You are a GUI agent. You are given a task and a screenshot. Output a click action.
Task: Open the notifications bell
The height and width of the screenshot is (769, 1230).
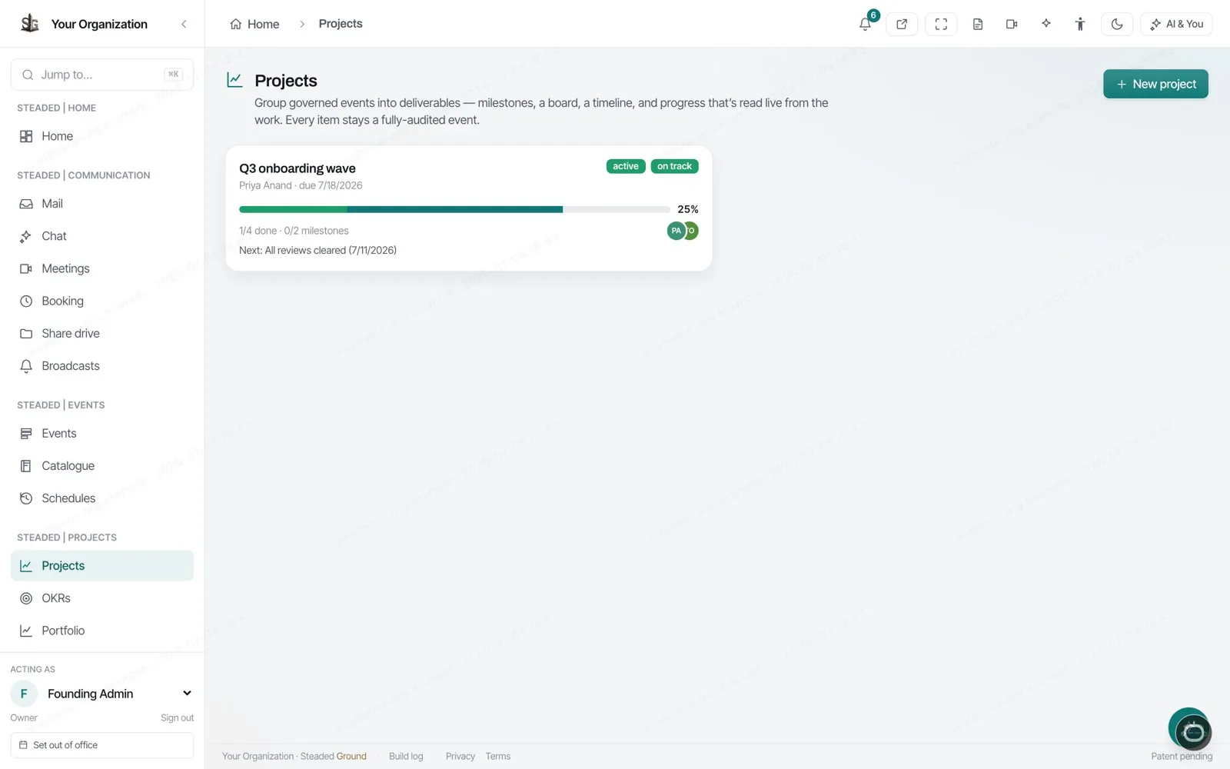pos(866,24)
